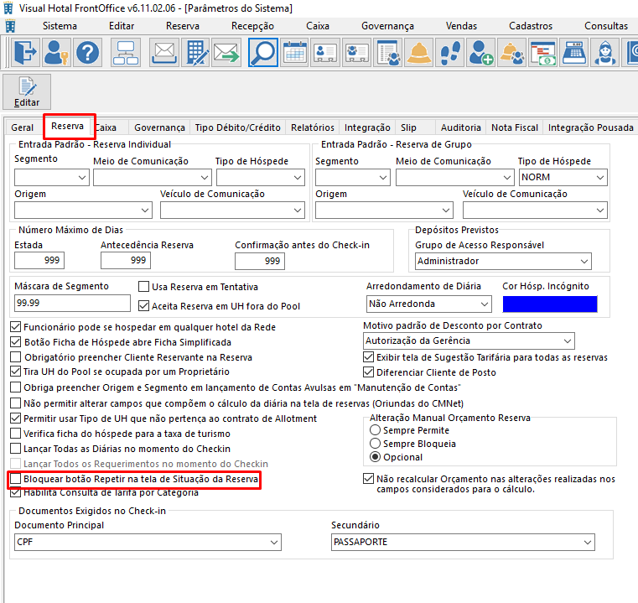Select the Sempre Bloqueia radio option
The width and height of the screenshot is (638, 603).
click(375, 444)
